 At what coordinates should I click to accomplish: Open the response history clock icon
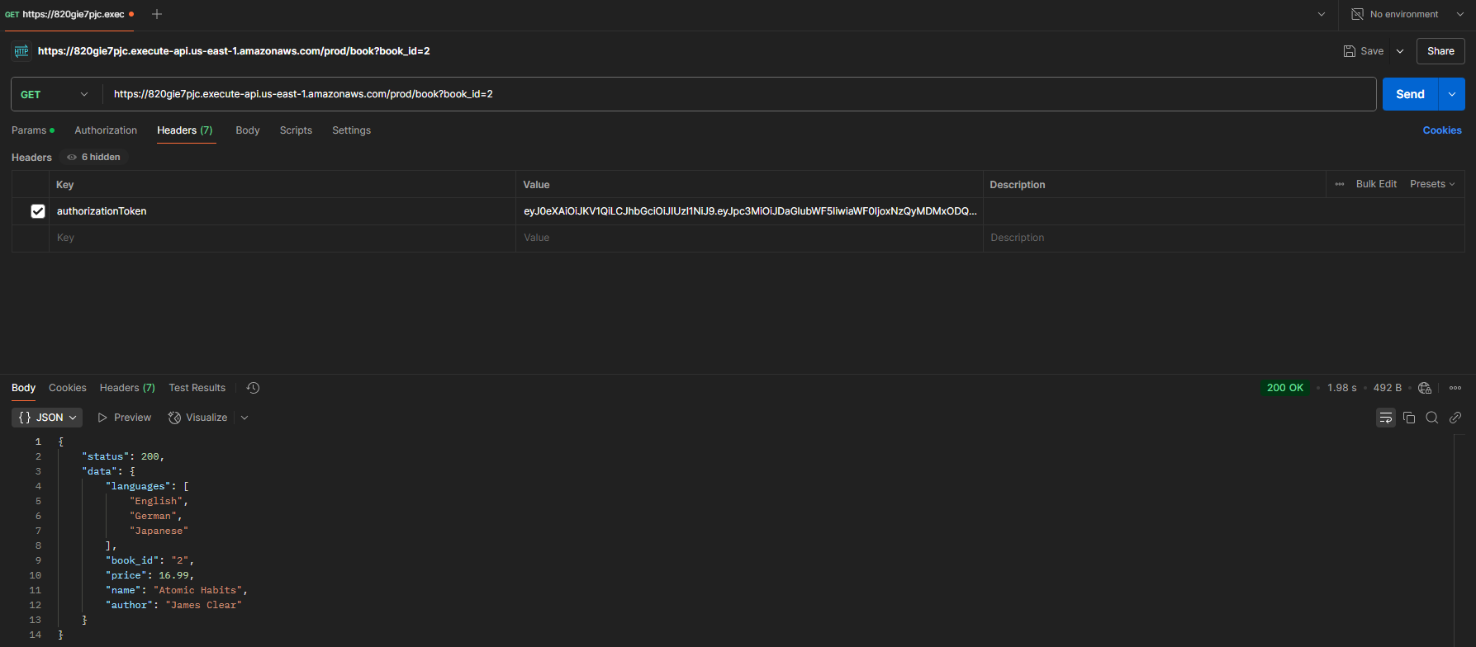coord(254,388)
